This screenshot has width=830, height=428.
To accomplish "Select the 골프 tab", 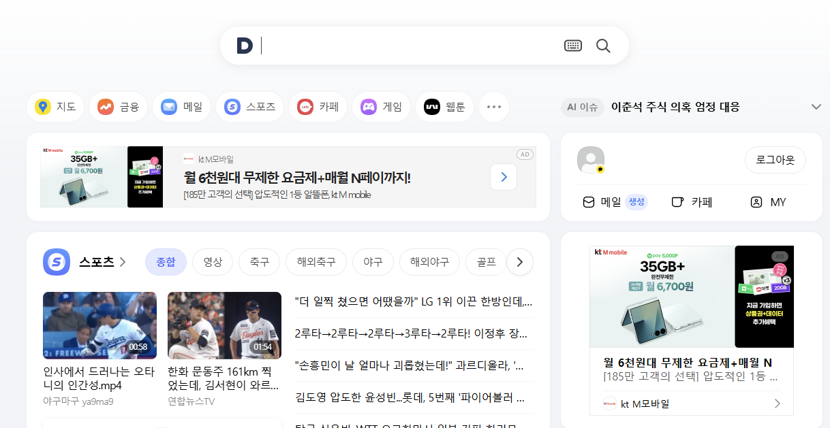I will click(x=486, y=262).
